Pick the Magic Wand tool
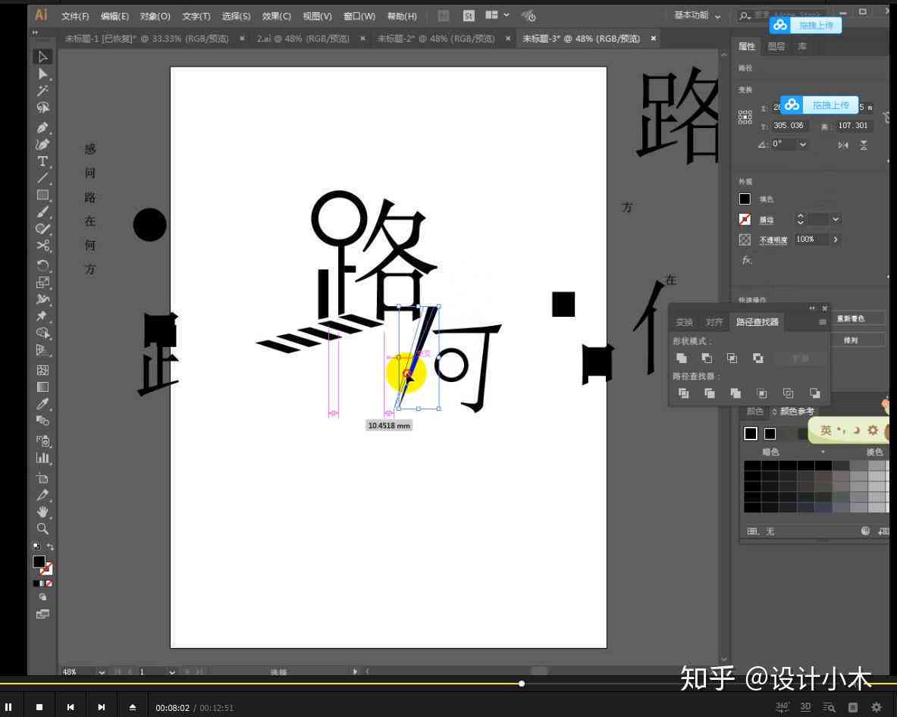897x717 pixels. coord(42,90)
